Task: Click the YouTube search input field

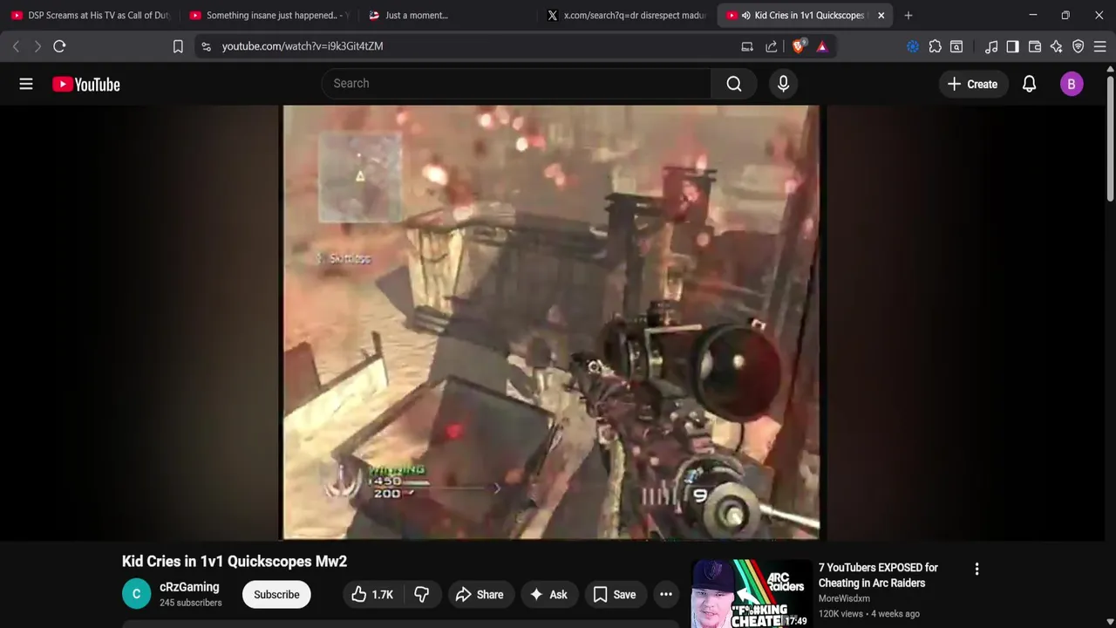Action: [x=516, y=84]
